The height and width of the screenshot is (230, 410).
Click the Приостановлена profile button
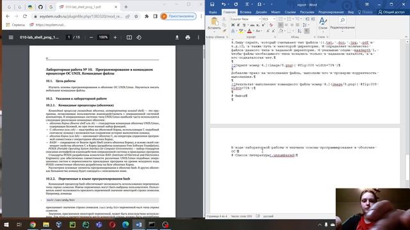178,16
